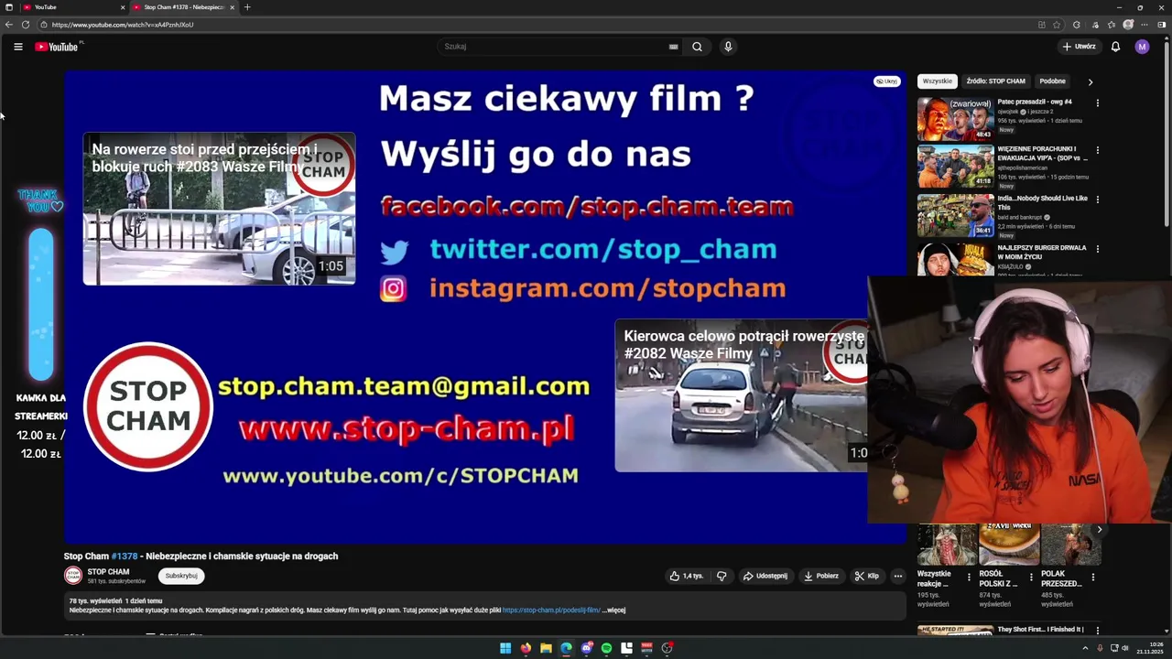Open YouTube notifications bell
Viewport: 1172px width, 659px height.
click(x=1115, y=47)
